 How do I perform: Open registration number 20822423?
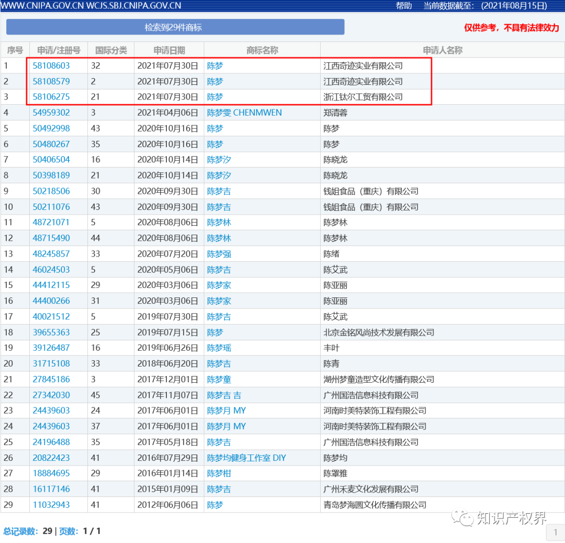click(x=51, y=458)
